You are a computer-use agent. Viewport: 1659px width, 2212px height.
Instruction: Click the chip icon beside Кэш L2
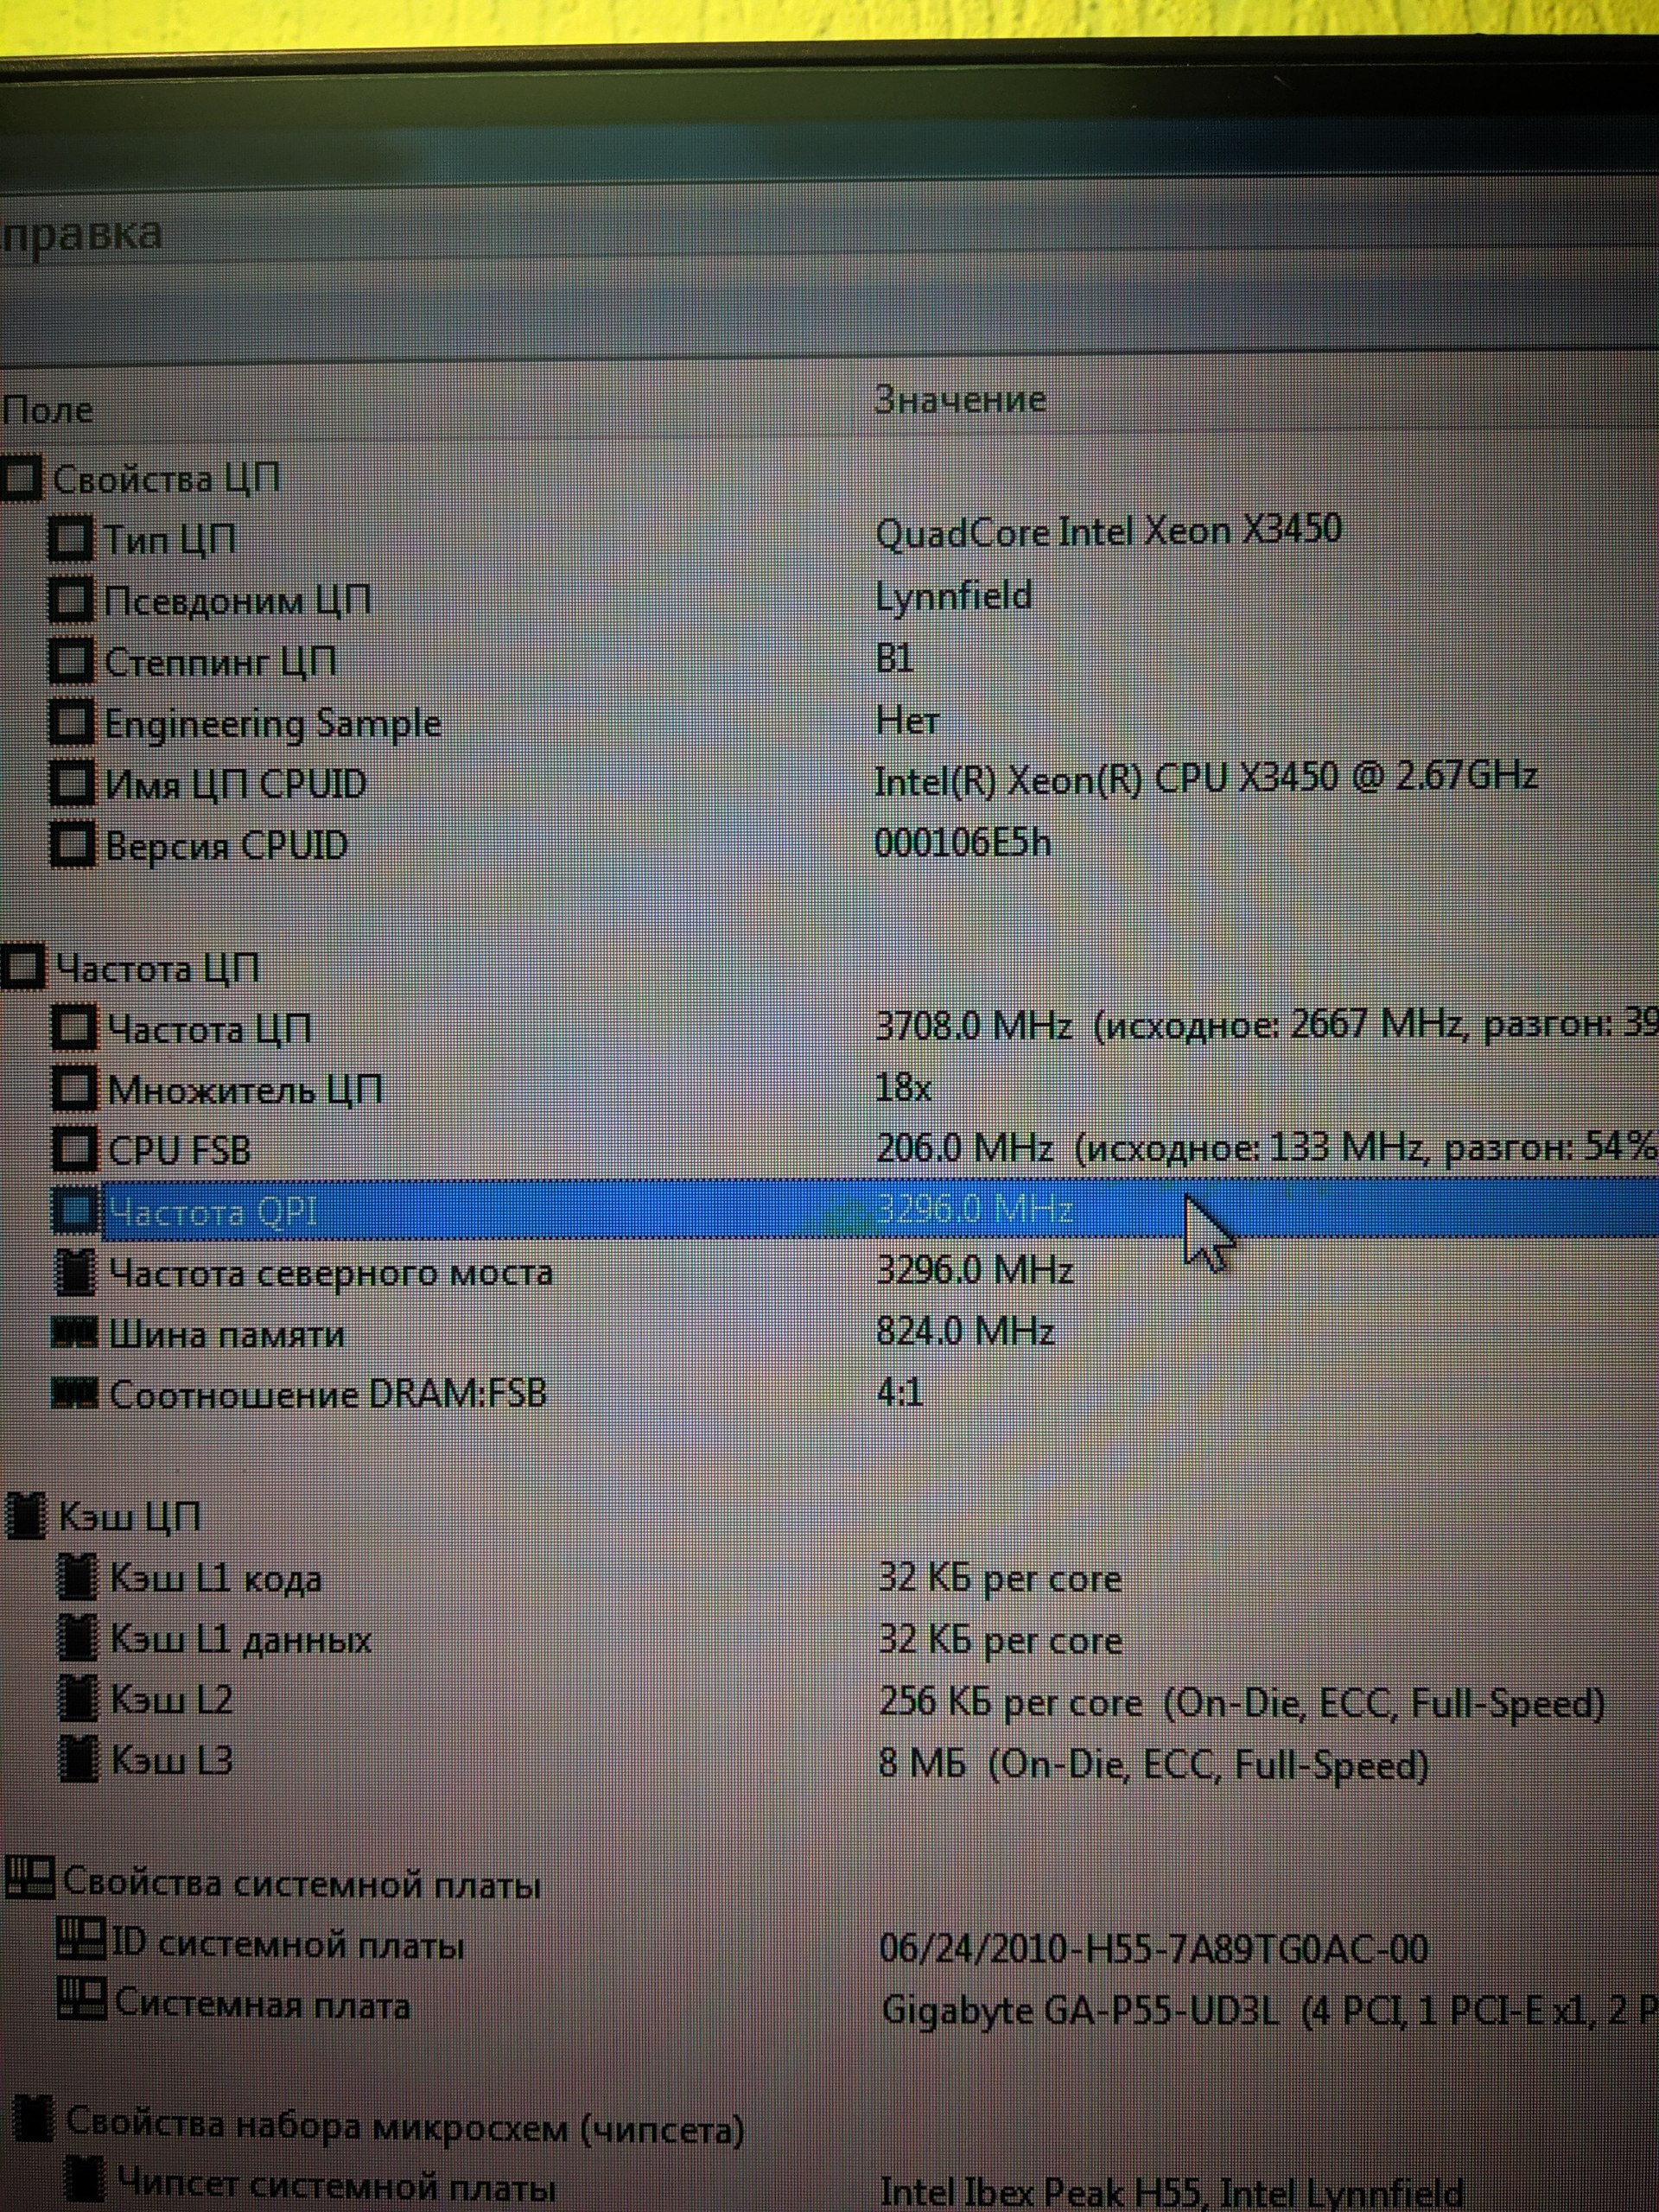tap(79, 1699)
